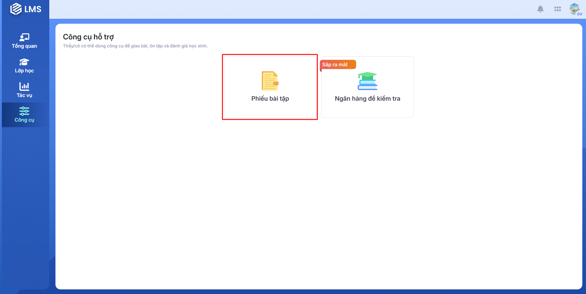
Task: Click the Tác vụ bar chart icon
Action: point(24,86)
